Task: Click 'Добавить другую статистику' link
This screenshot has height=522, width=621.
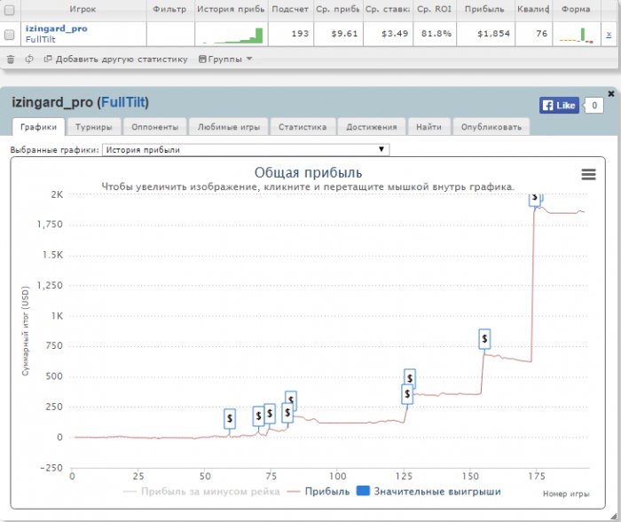Action: (x=116, y=59)
